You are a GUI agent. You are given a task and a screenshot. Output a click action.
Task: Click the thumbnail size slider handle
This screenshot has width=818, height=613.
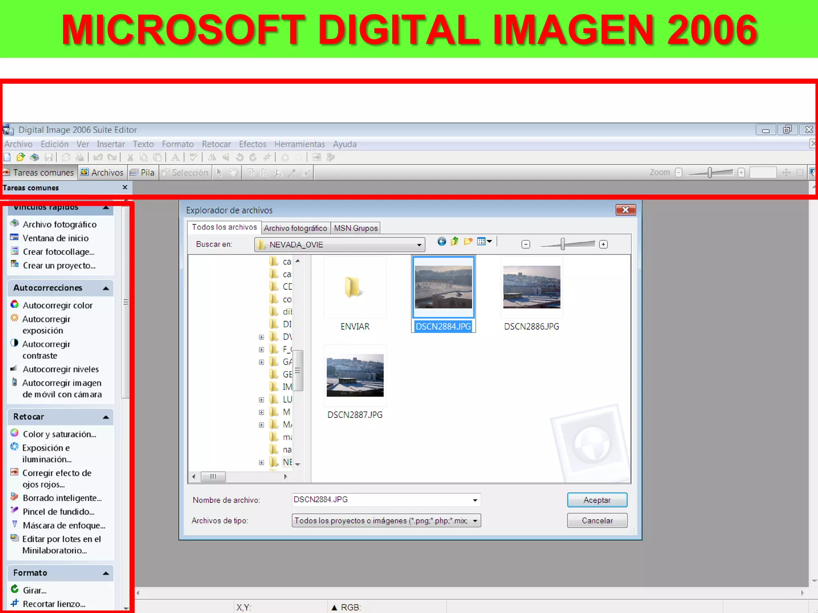[x=562, y=244]
